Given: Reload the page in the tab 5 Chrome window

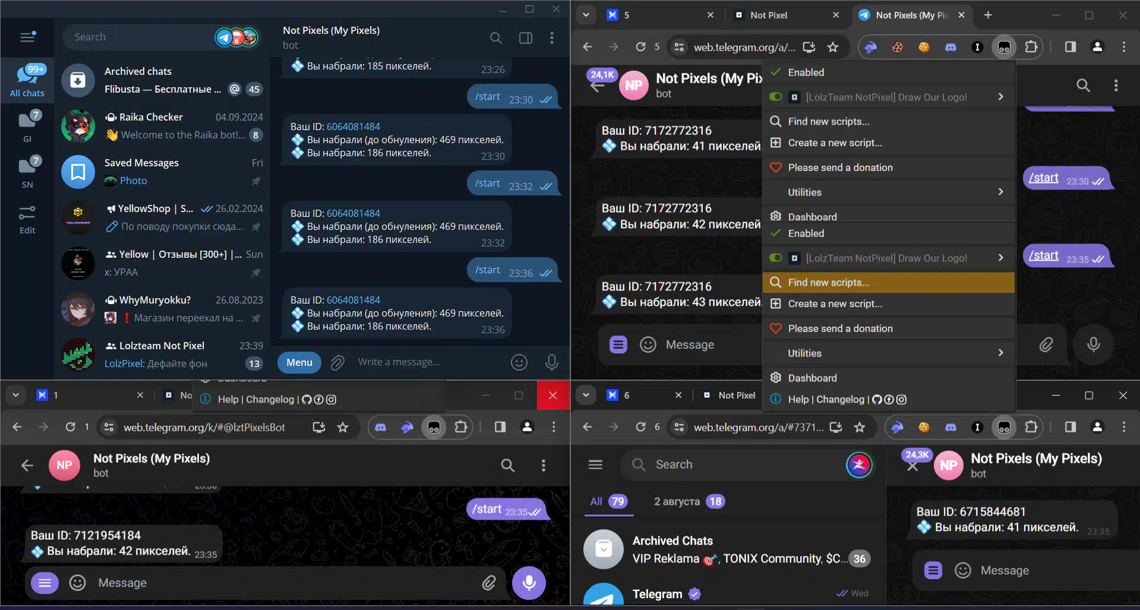Looking at the screenshot, I should tap(640, 47).
